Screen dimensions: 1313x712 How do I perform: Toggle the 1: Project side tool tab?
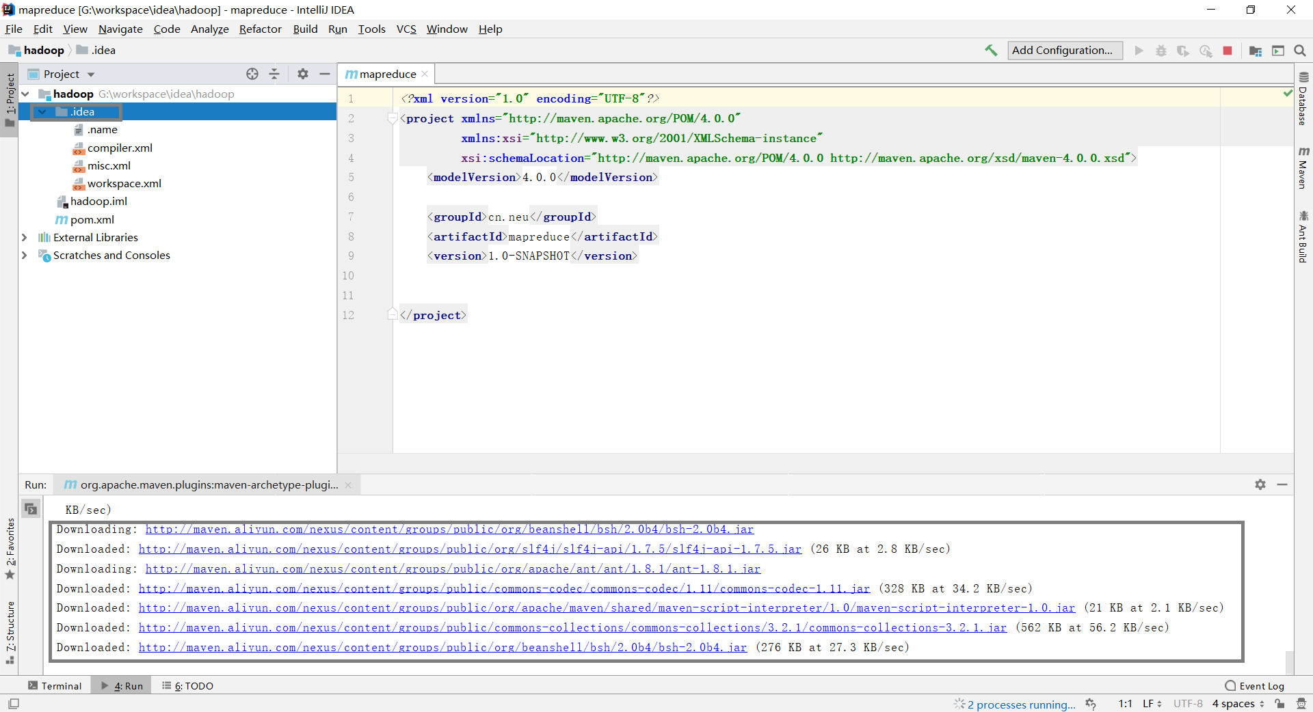tap(10, 100)
